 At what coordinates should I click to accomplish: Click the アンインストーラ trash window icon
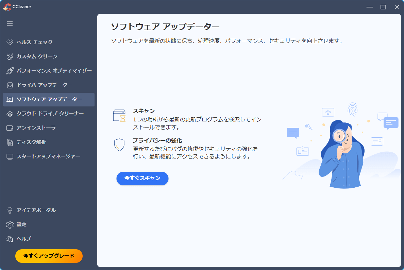point(10,128)
